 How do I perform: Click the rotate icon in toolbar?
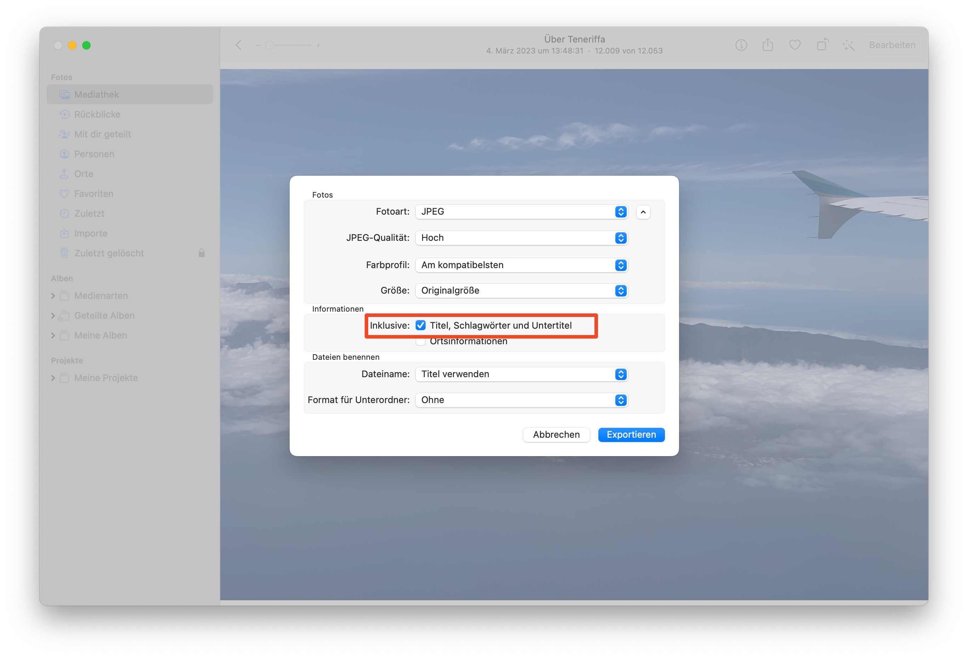(x=822, y=45)
